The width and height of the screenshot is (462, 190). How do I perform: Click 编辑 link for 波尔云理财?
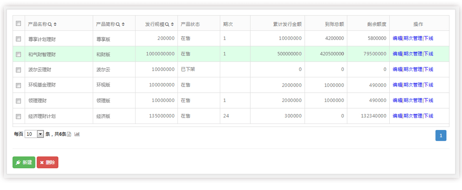397,70
